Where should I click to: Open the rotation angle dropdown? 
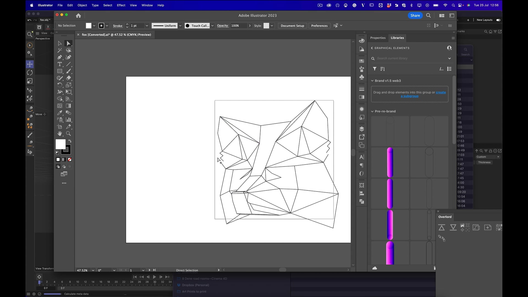[114, 270]
